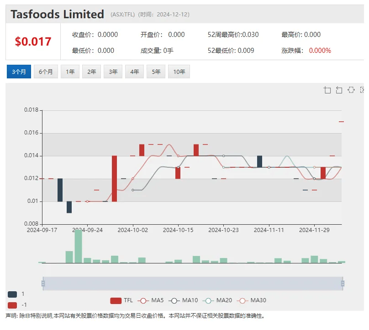Screen dimensions: 369x330
Task: Choose the 1年 period tab
Action: point(70,72)
